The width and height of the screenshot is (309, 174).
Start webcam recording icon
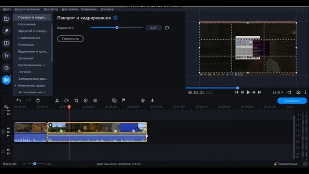coord(143,101)
